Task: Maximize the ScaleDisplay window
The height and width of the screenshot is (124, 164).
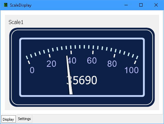Action: point(141,5)
